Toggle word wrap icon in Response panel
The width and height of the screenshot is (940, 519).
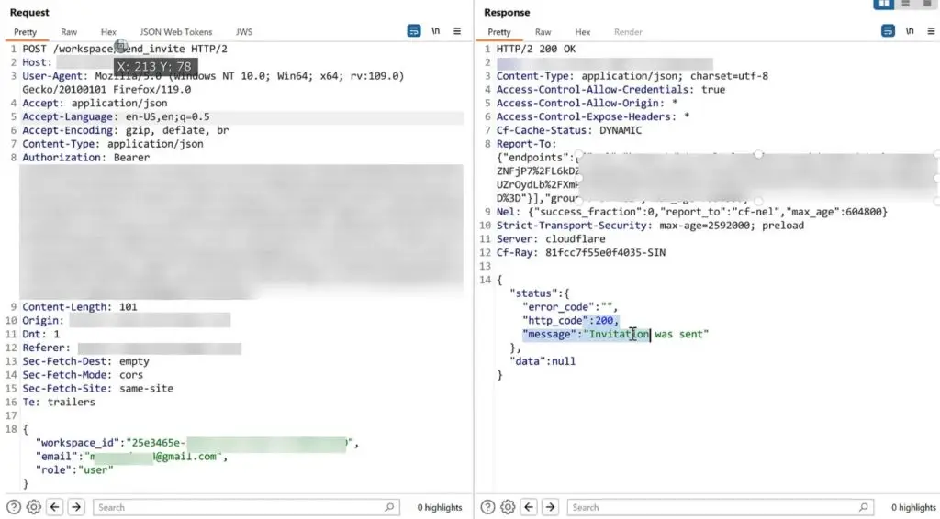(888, 30)
